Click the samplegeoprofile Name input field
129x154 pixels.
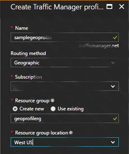coord(64,37)
